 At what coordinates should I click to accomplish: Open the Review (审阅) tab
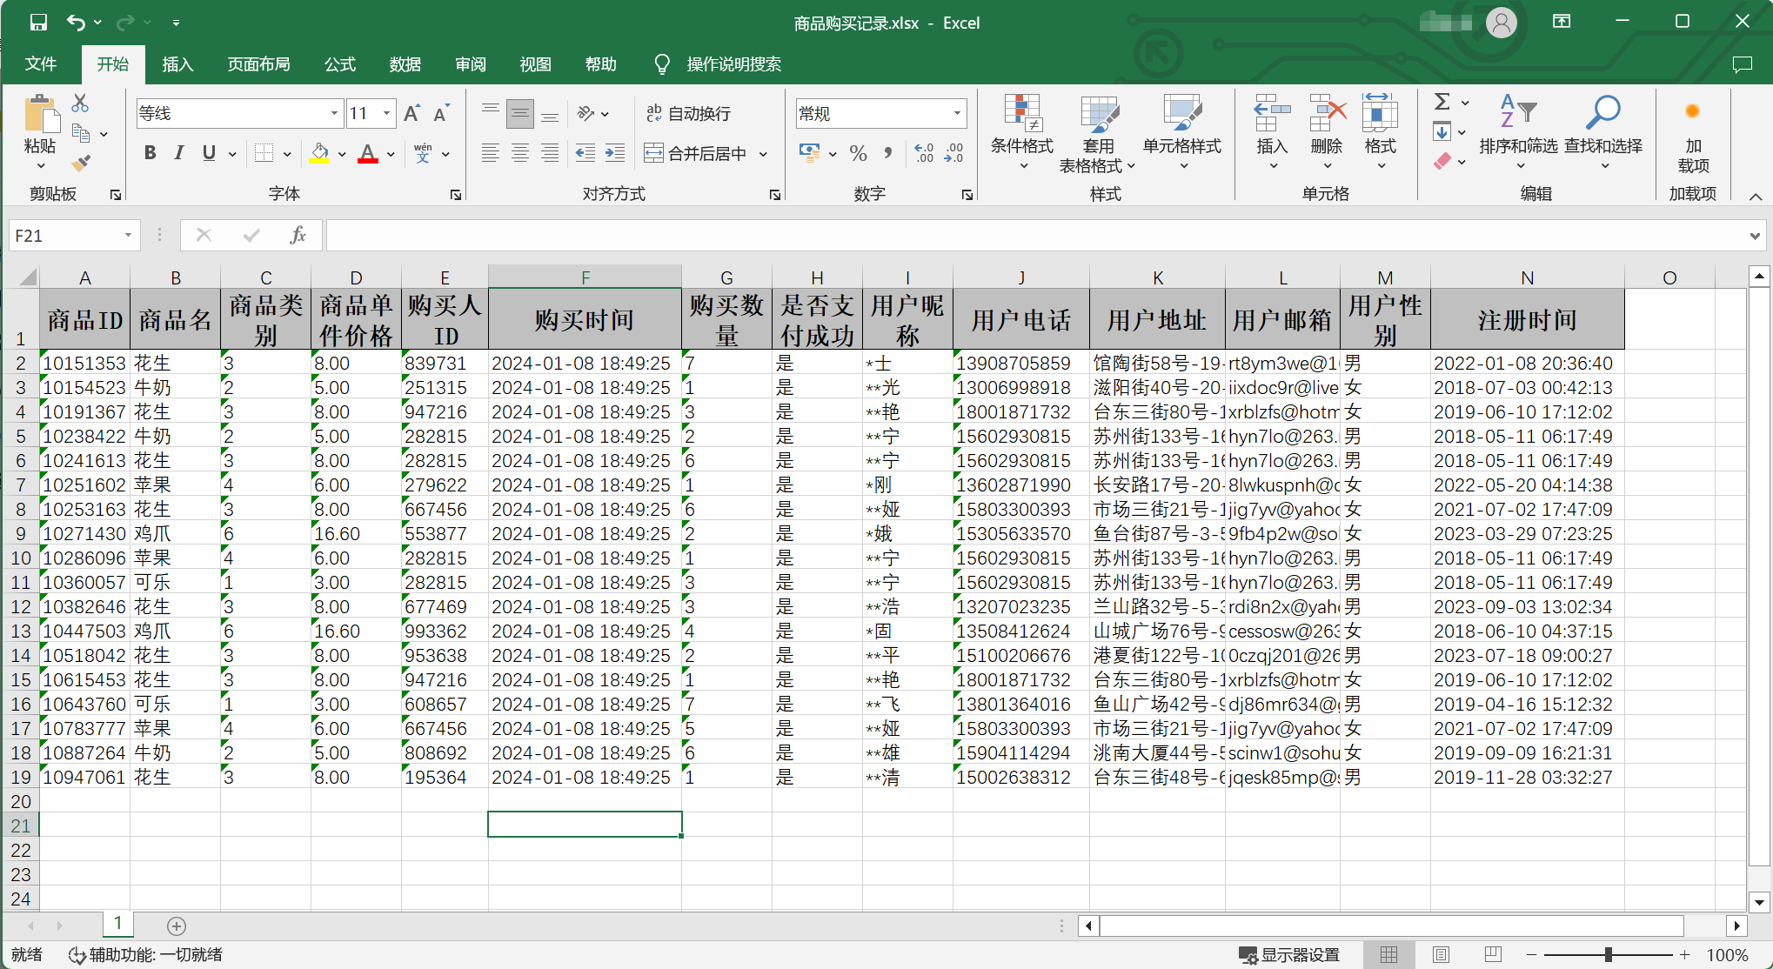pyautogui.click(x=471, y=64)
